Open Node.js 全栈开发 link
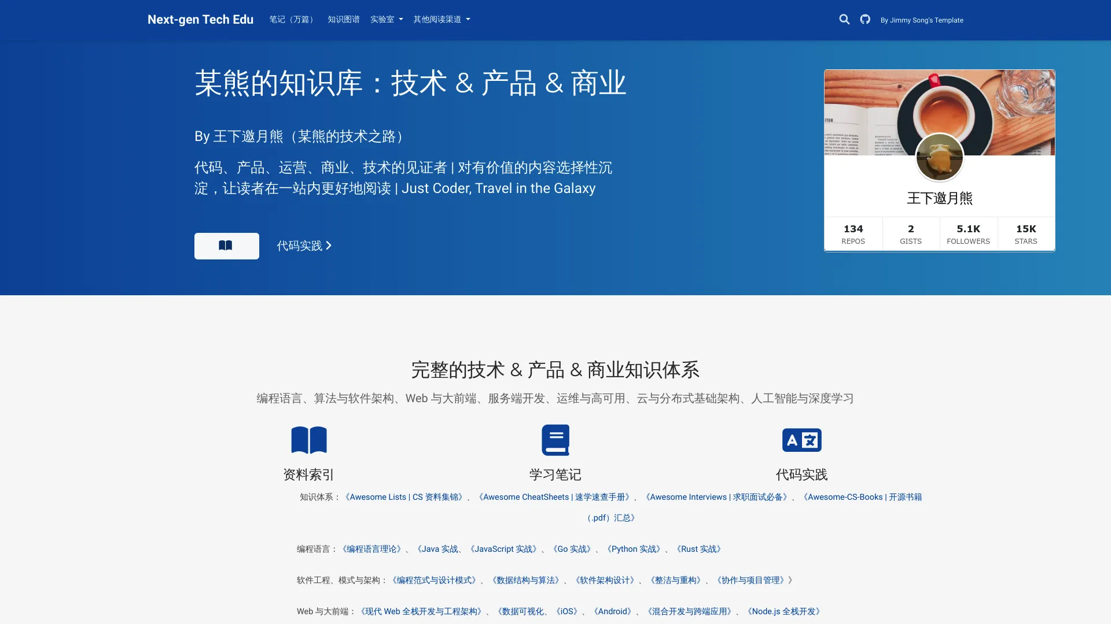This screenshot has height=624, width=1111. [784, 611]
